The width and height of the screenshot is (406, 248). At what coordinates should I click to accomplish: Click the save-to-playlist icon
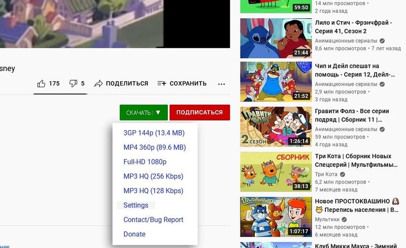coord(161,83)
